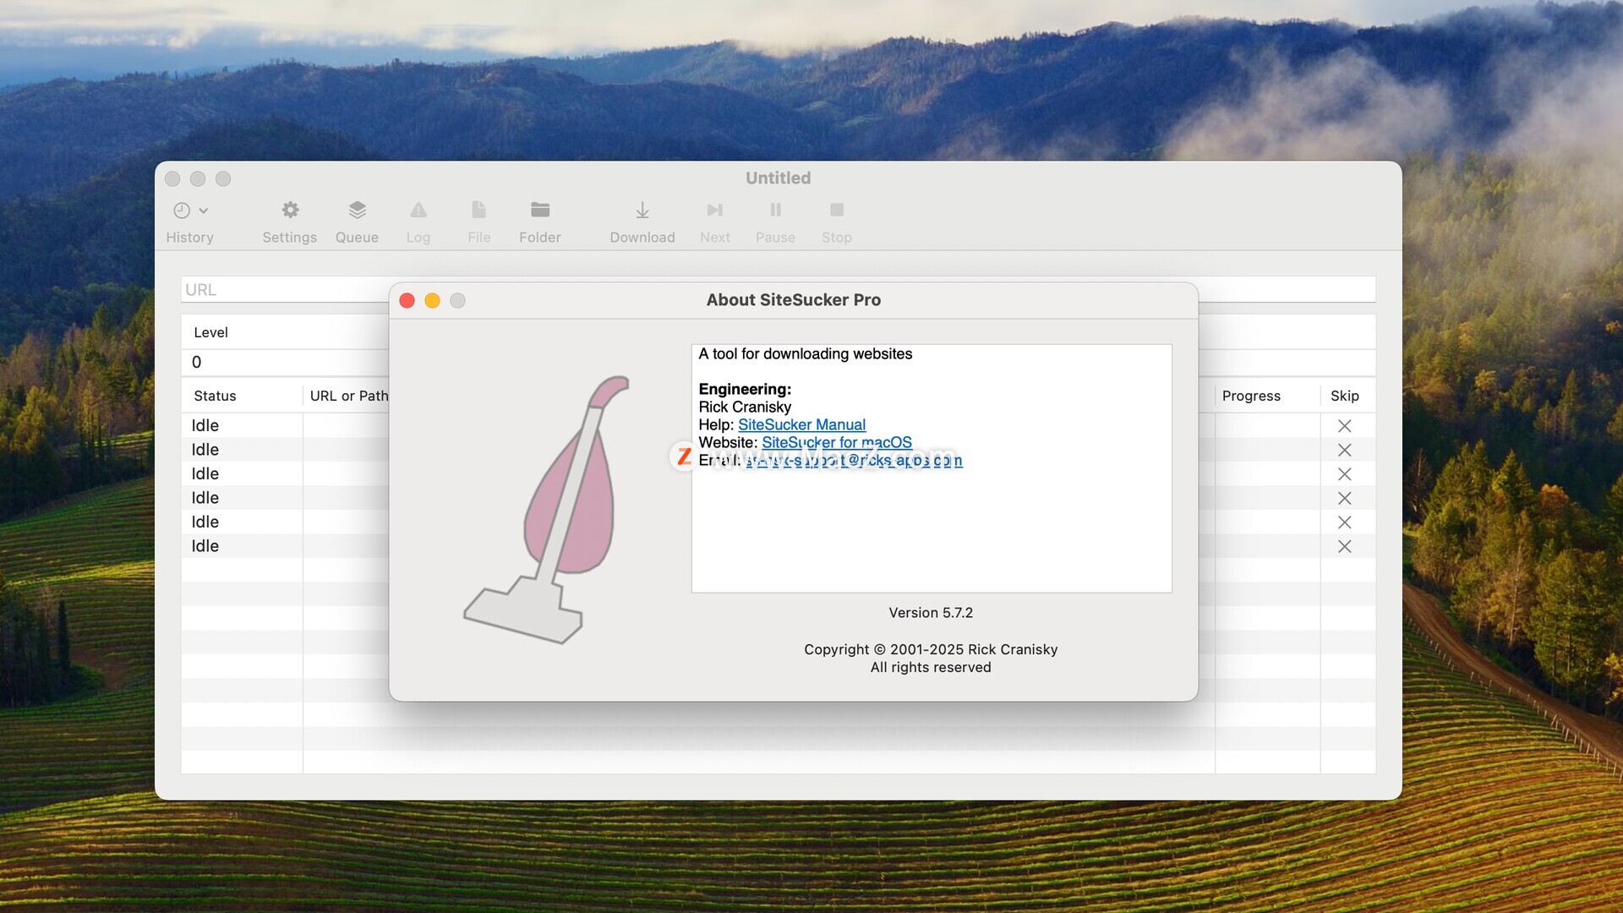The width and height of the screenshot is (1623, 913).
Task: Open the History clock icon
Action: pyautogui.click(x=182, y=210)
